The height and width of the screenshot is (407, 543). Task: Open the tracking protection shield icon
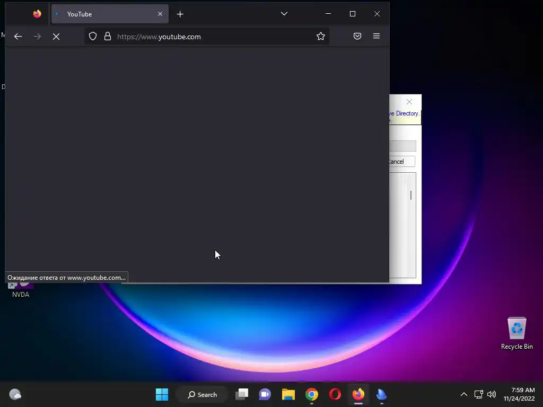coord(92,37)
